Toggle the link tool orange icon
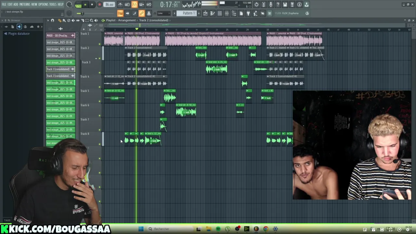 pyautogui.click(x=142, y=13)
